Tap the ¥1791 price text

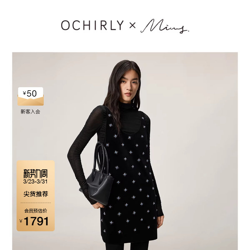pos(34,221)
